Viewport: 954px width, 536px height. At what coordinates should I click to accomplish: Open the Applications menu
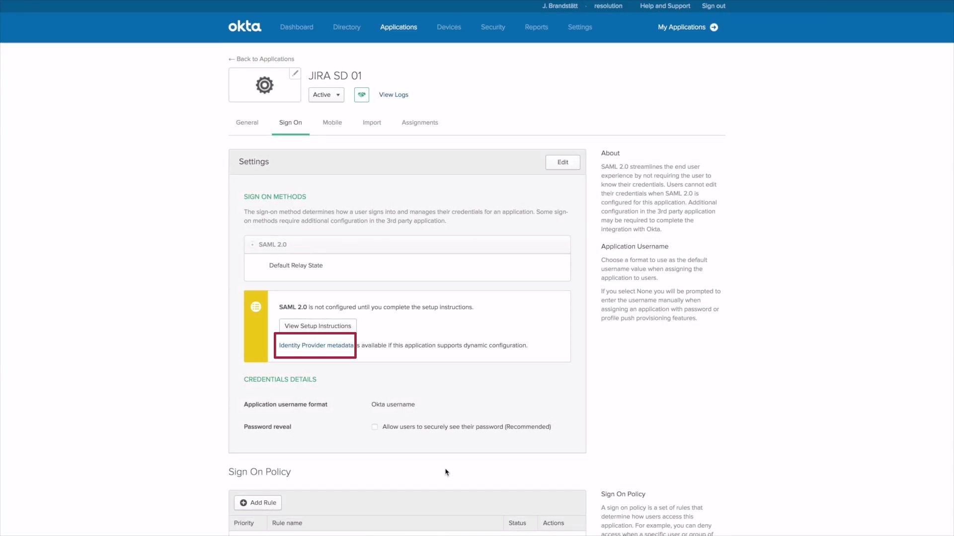point(398,27)
